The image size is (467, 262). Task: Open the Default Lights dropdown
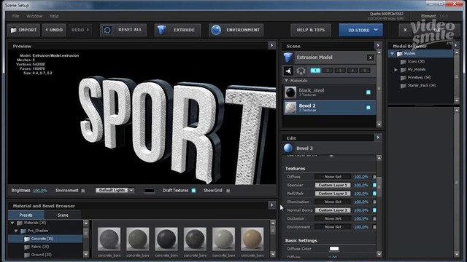click(115, 190)
